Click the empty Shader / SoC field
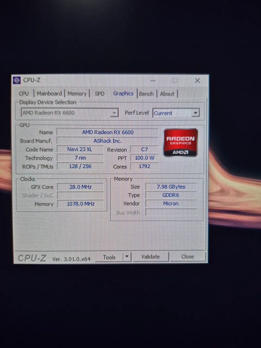 (80, 195)
